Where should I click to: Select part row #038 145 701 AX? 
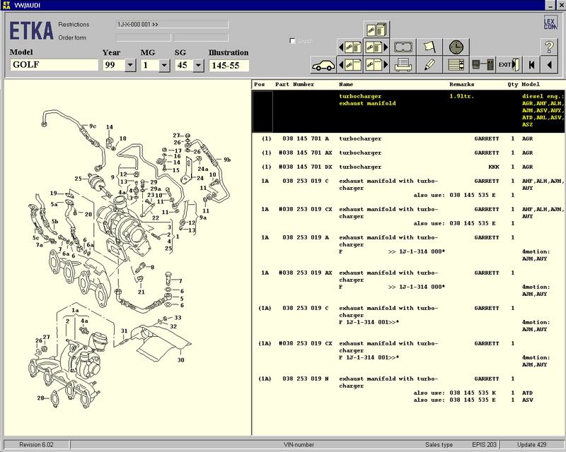coord(408,153)
